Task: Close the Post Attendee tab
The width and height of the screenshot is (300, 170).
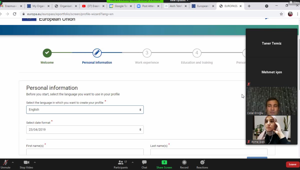Action: click(158, 6)
